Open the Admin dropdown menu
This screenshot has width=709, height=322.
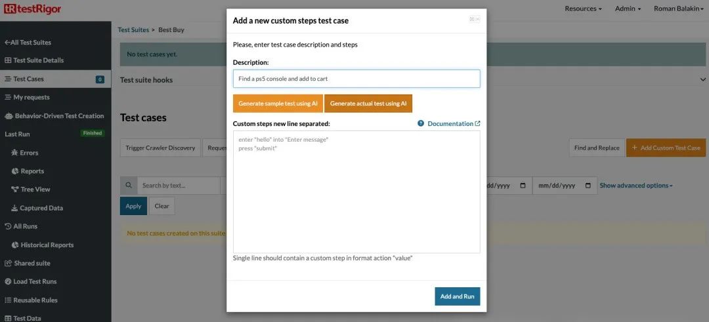[x=628, y=9]
